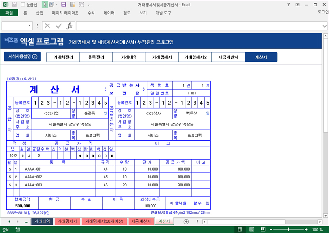Screen dimensions: 329x233
Task: Go to 품목관리 navigation button
Action: point(96,57)
